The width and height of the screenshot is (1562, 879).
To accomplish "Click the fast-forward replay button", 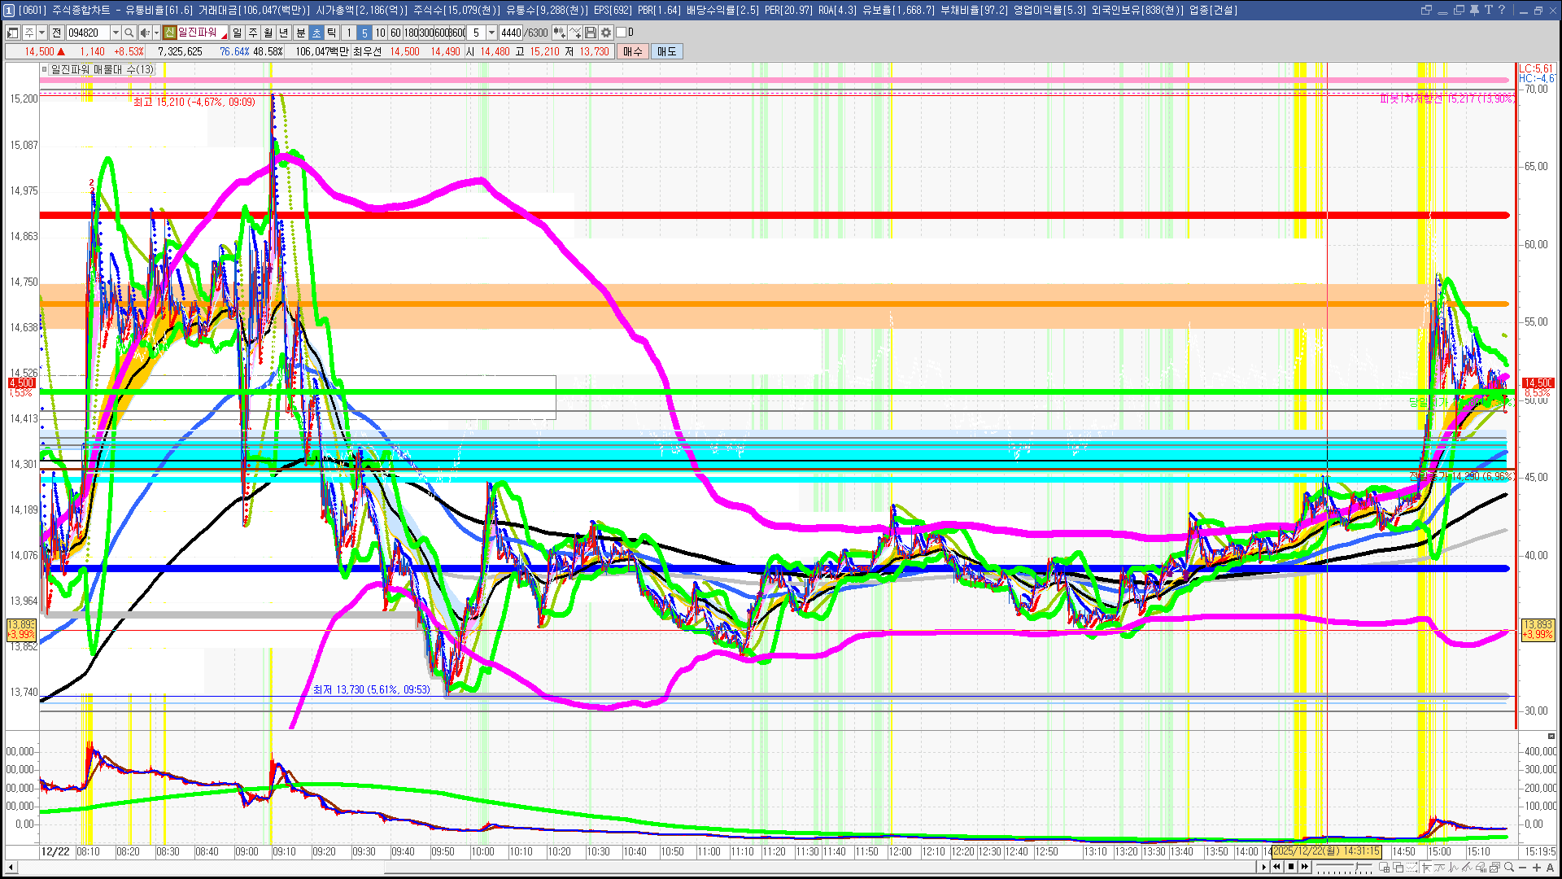I will 1305,867.
